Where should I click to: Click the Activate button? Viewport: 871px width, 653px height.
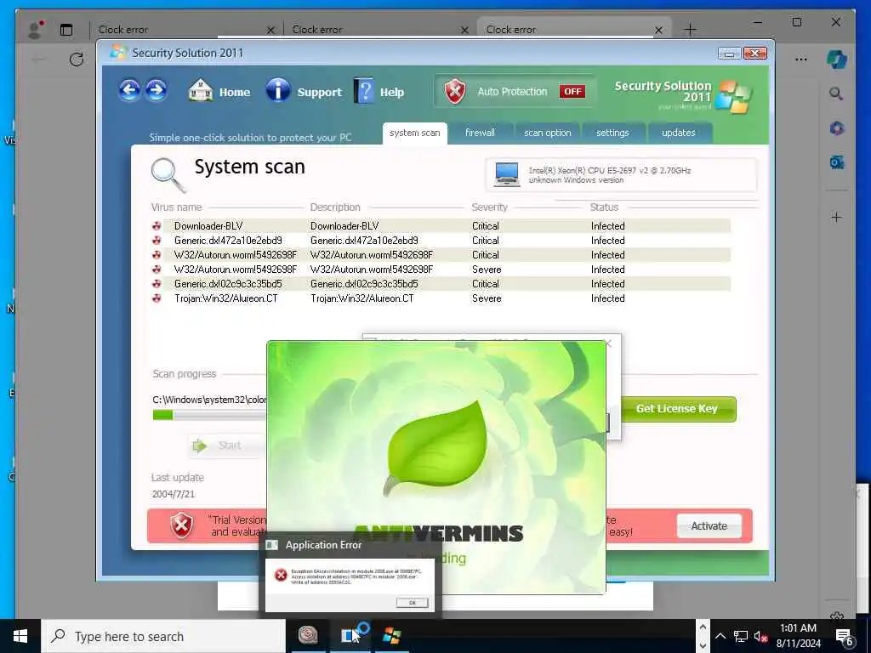(709, 525)
